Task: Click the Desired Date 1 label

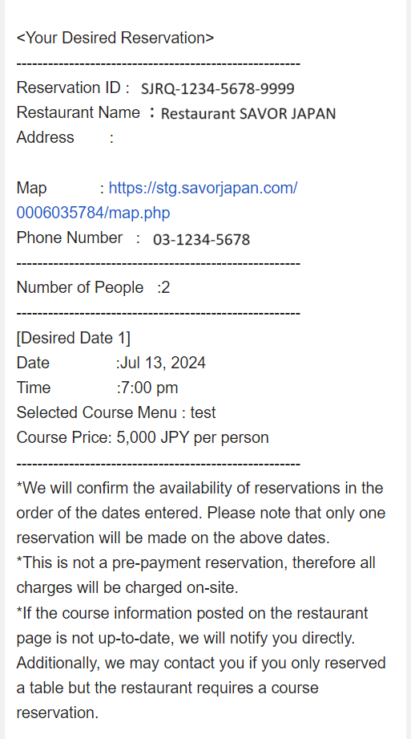Action: click(x=74, y=338)
